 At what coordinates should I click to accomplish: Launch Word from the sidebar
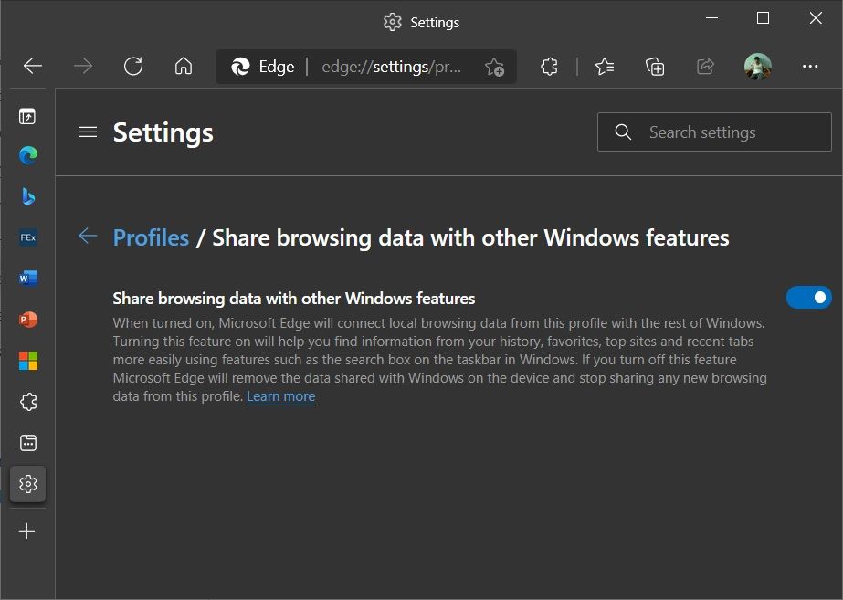27,278
